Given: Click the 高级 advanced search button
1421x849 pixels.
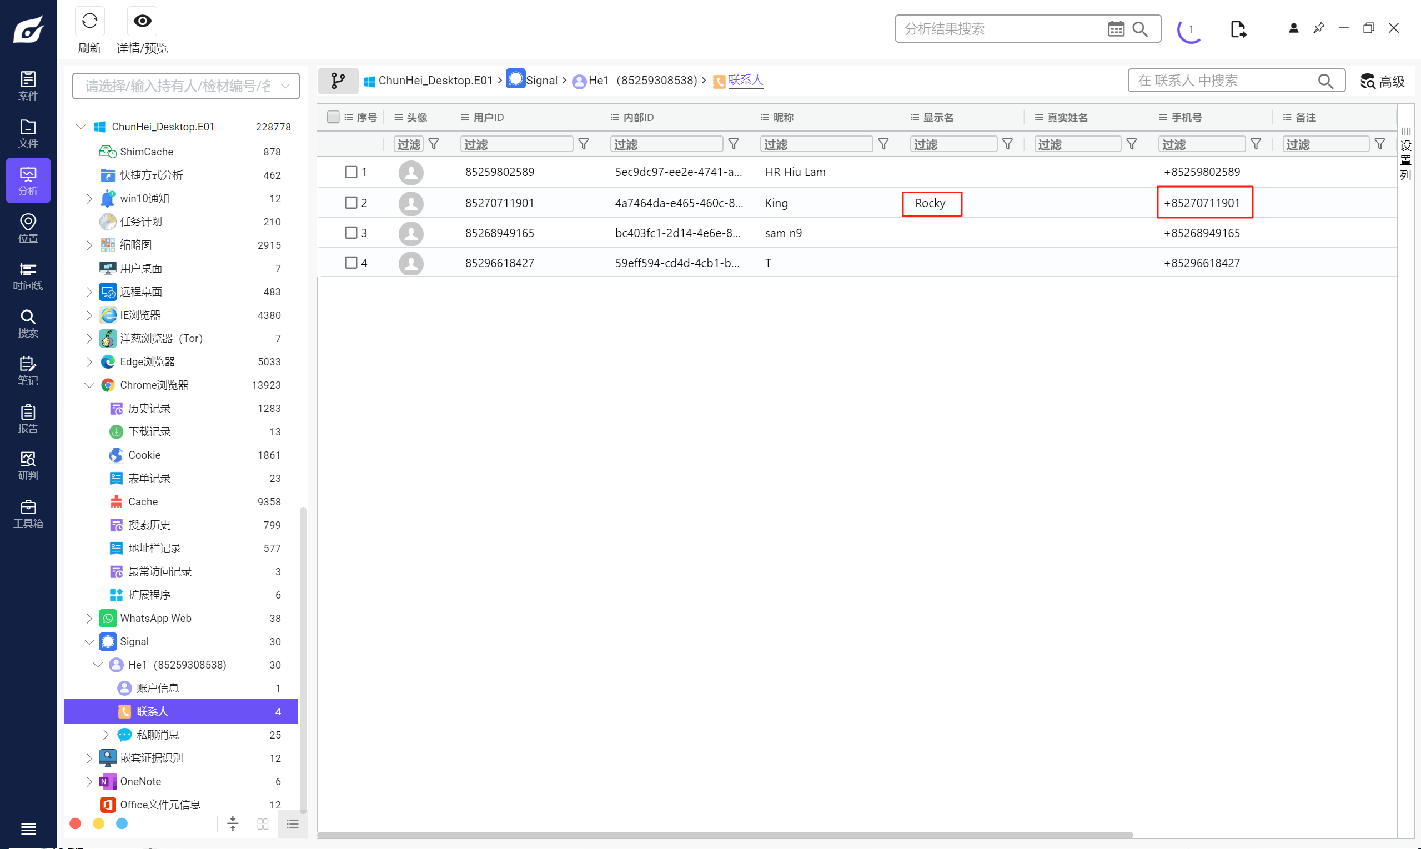Looking at the screenshot, I should (x=1383, y=81).
